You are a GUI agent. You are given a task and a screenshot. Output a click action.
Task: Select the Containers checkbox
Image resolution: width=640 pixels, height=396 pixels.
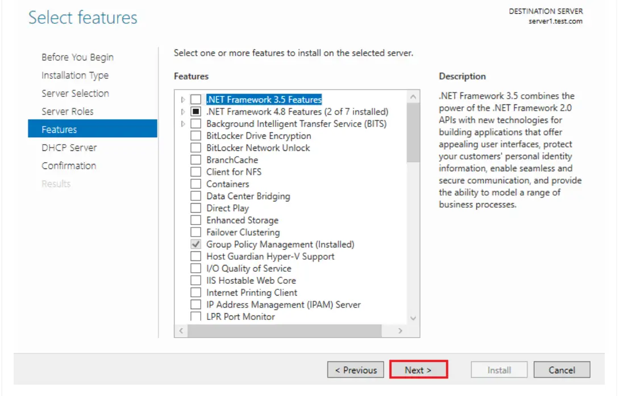point(196,184)
